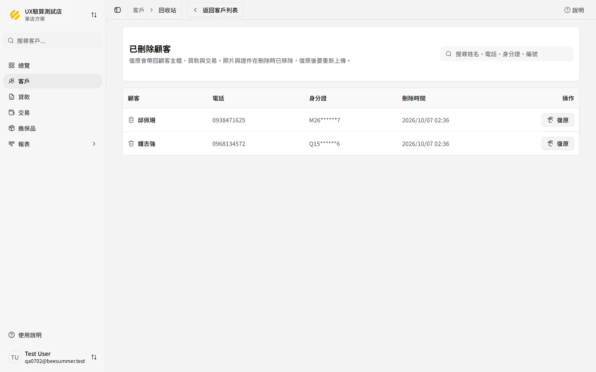The width and height of the screenshot is (596, 372).
Task: Click the UX驗算測試店 logo icon
Action: [15, 15]
